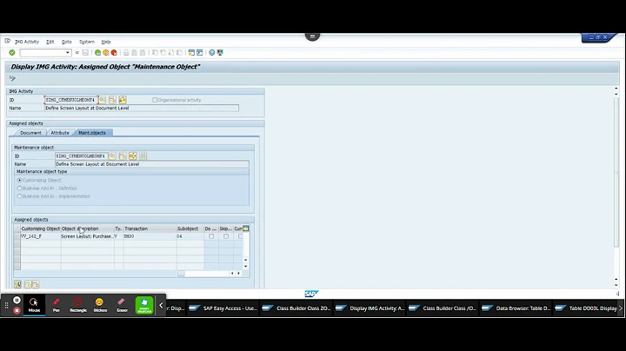Click the table horizontal scroll right arrow

pos(239,273)
